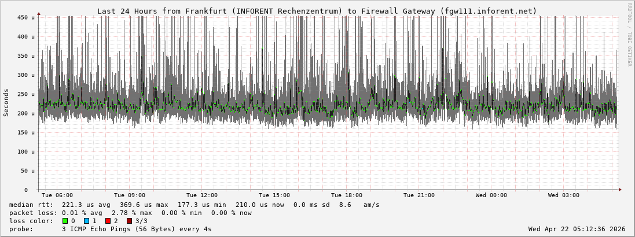Click the Tue 18:00 time axis label
Image resolution: width=635 pixels, height=237 pixels.
347,195
